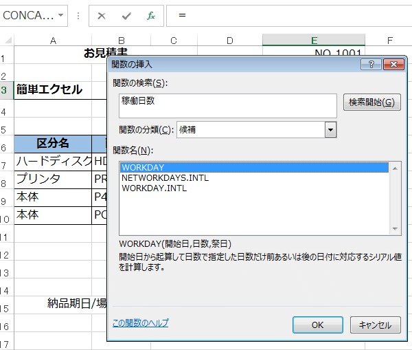Click the 検索開始 search button

[x=371, y=102]
